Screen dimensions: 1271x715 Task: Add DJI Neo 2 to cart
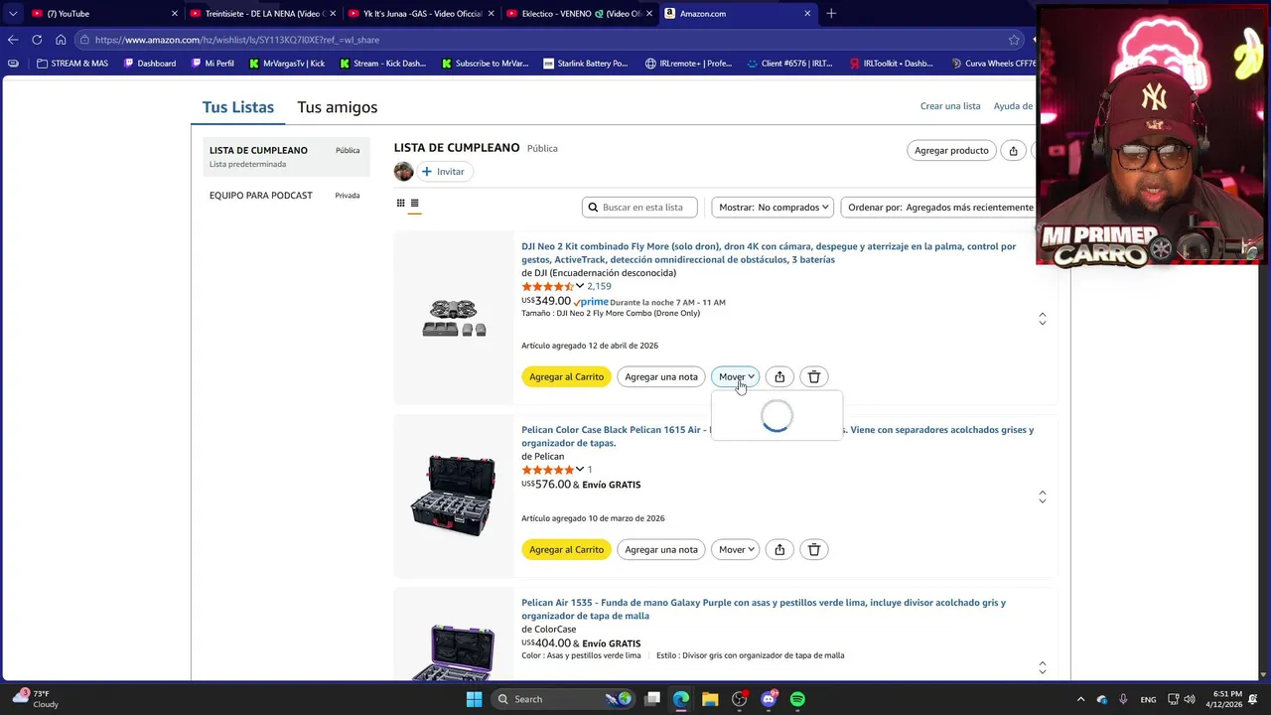point(566,377)
